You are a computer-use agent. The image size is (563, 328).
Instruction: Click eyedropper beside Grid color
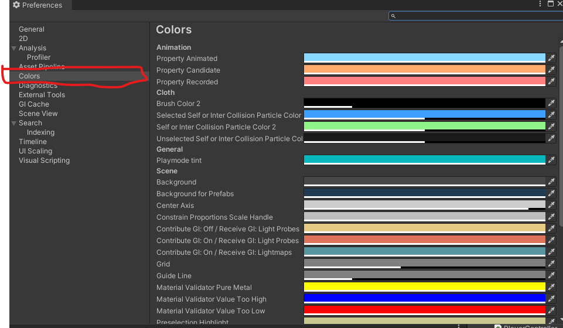[x=551, y=264]
